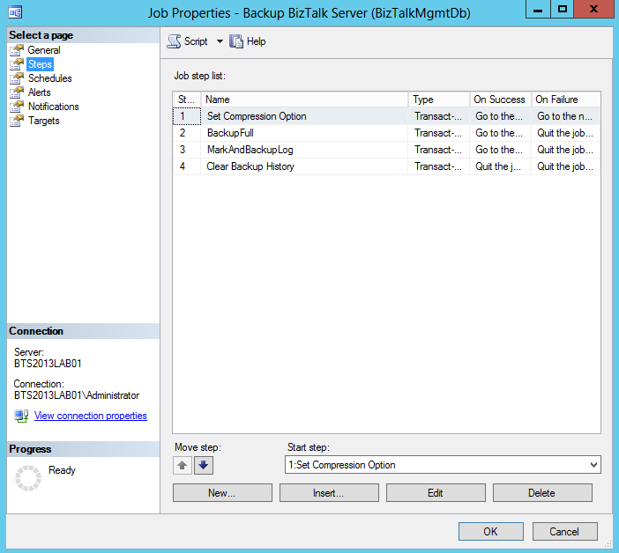Click the move step down arrow
The width and height of the screenshot is (619, 553).
click(204, 466)
